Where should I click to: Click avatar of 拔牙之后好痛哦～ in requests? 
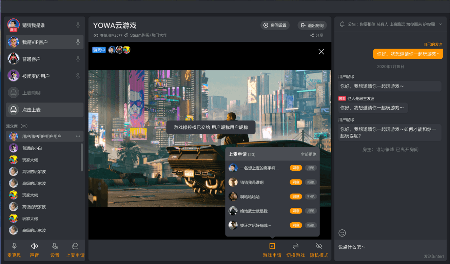pyautogui.click(x=233, y=225)
